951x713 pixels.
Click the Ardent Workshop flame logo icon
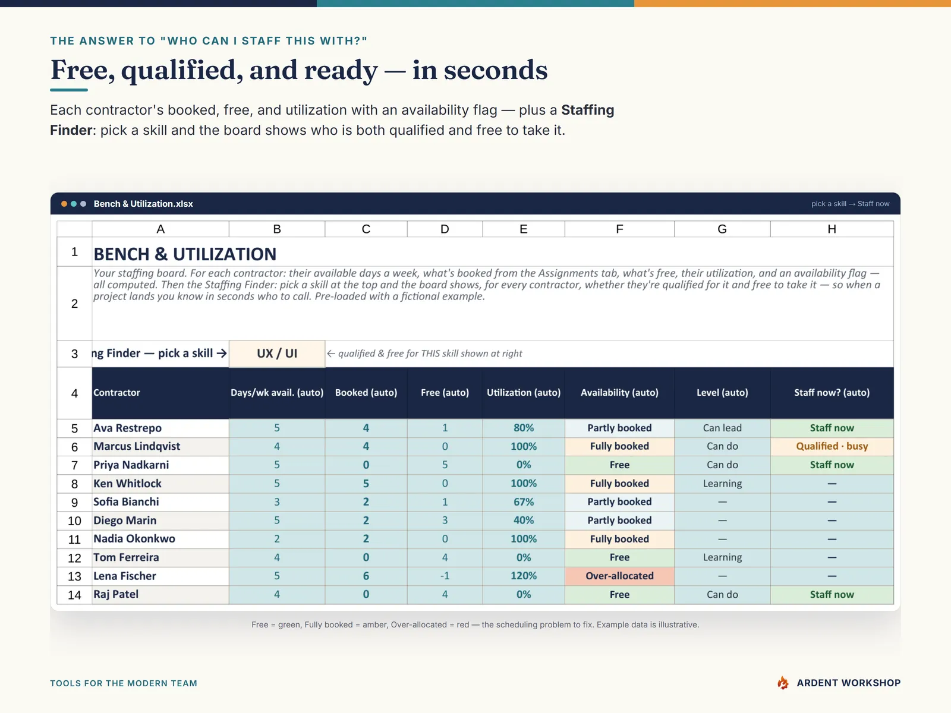(x=783, y=683)
